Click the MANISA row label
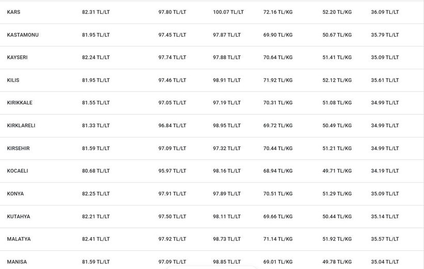This screenshot has height=269, width=424. click(x=17, y=262)
